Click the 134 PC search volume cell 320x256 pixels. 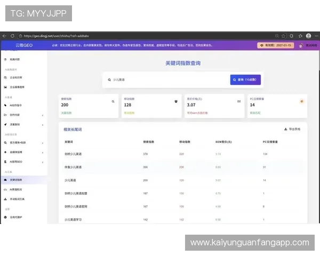pyautogui.click(x=265, y=154)
